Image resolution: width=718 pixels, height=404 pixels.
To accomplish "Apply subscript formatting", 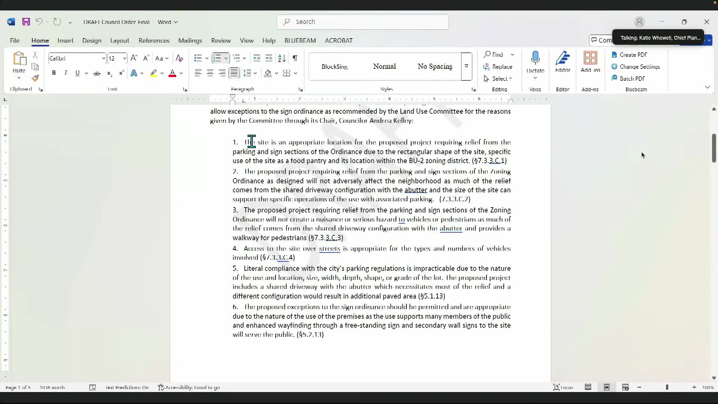I will pos(109,73).
